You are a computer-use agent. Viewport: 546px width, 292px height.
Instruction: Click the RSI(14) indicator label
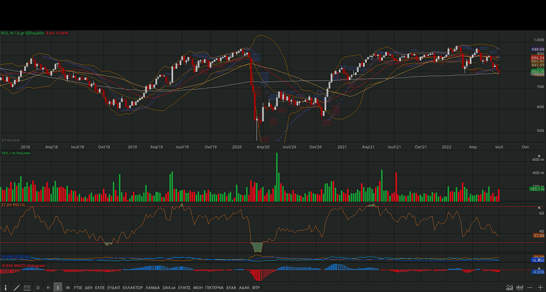[x=13, y=205]
